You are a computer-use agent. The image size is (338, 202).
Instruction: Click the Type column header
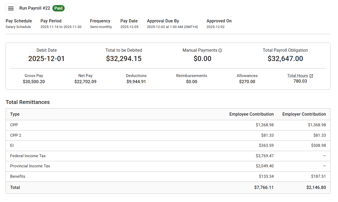coord(15,114)
